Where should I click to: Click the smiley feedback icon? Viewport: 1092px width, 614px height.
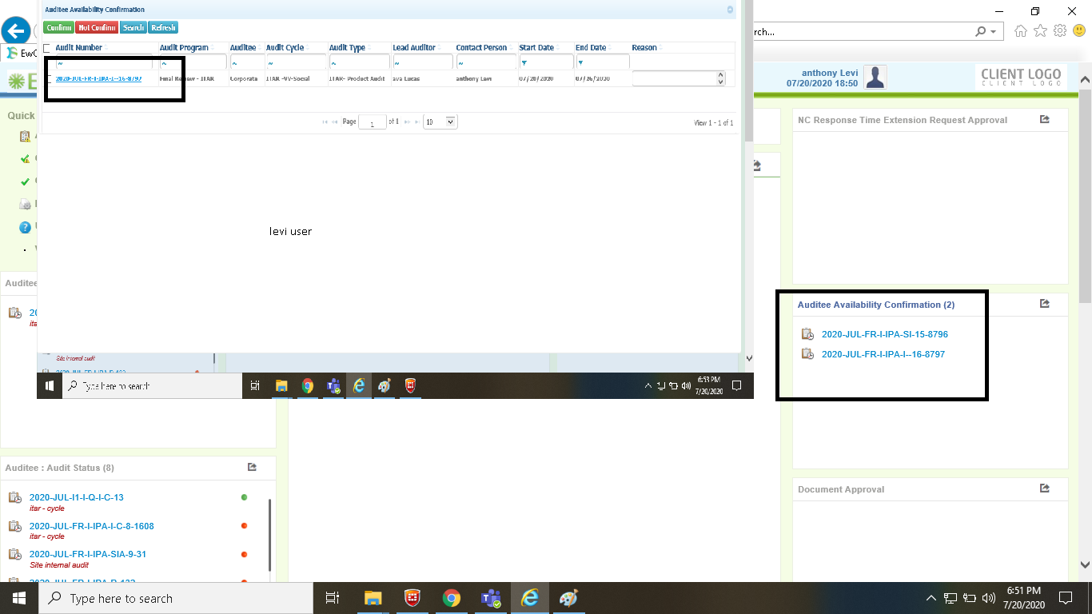pos(1079,31)
